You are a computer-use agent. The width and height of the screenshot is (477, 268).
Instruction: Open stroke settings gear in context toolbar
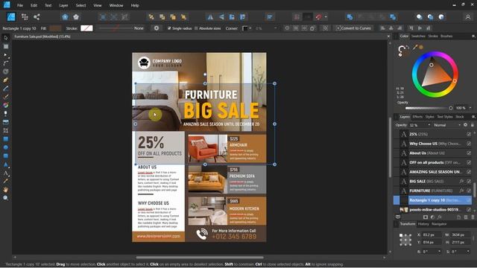157,28
